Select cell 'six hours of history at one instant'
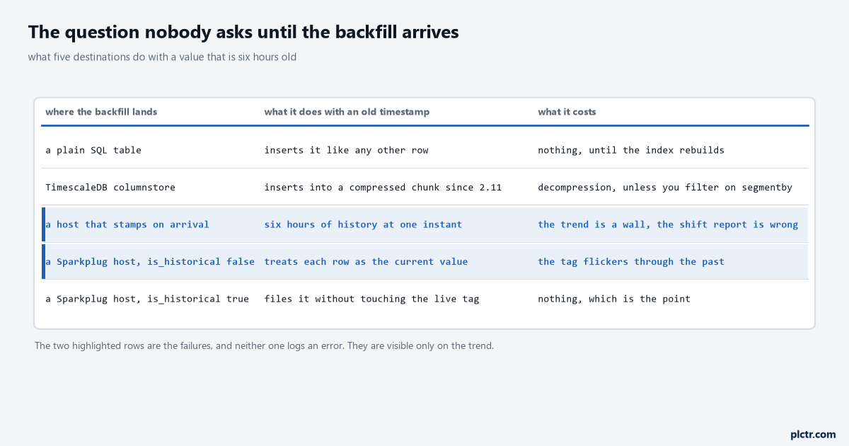This screenshot has height=446, width=849. (363, 224)
